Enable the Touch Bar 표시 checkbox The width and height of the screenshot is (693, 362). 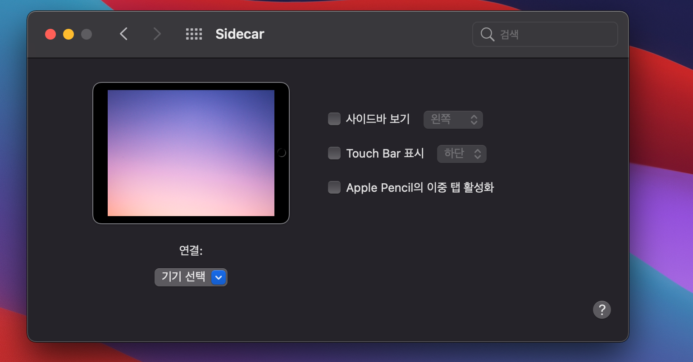pos(334,153)
